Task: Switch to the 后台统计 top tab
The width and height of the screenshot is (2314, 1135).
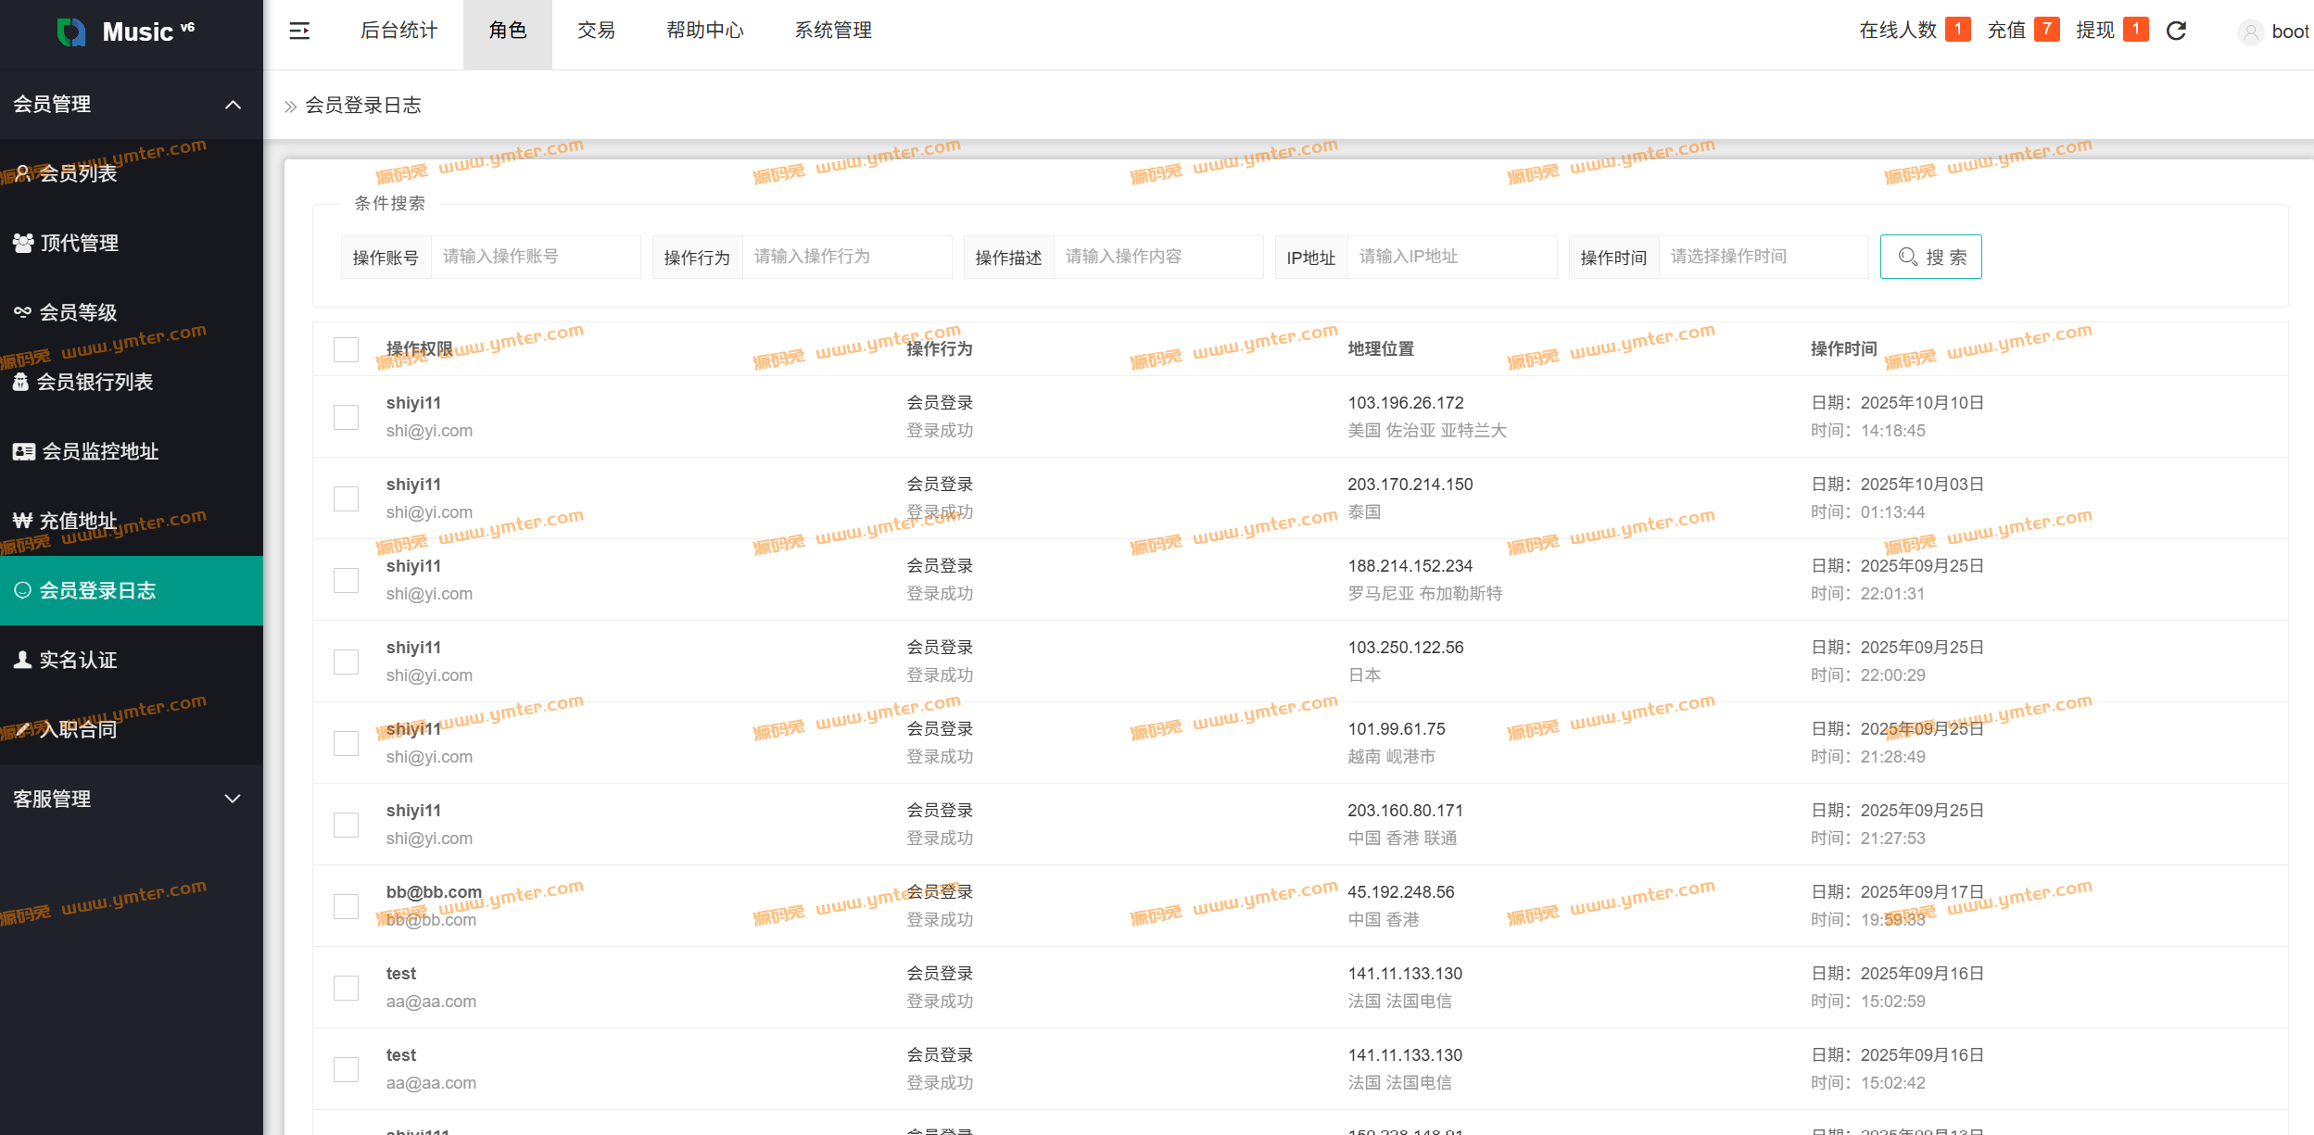Action: (x=398, y=31)
